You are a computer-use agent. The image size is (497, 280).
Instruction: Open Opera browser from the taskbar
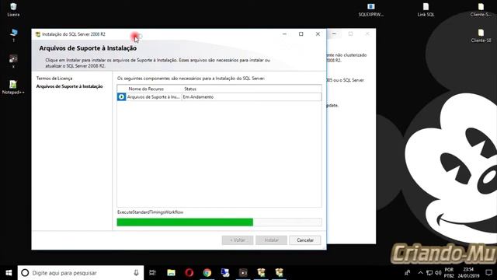[189, 273]
